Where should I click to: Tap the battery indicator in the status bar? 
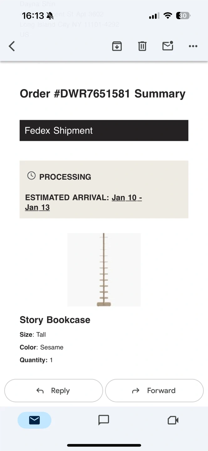pos(183,16)
